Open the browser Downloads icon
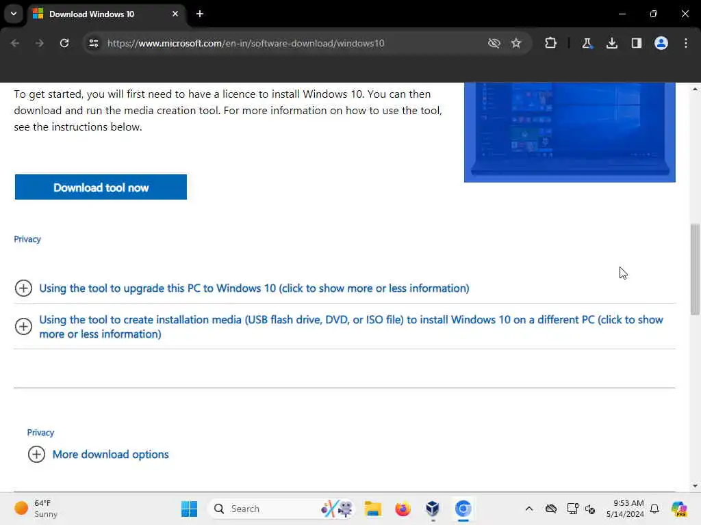 [611, 43]
